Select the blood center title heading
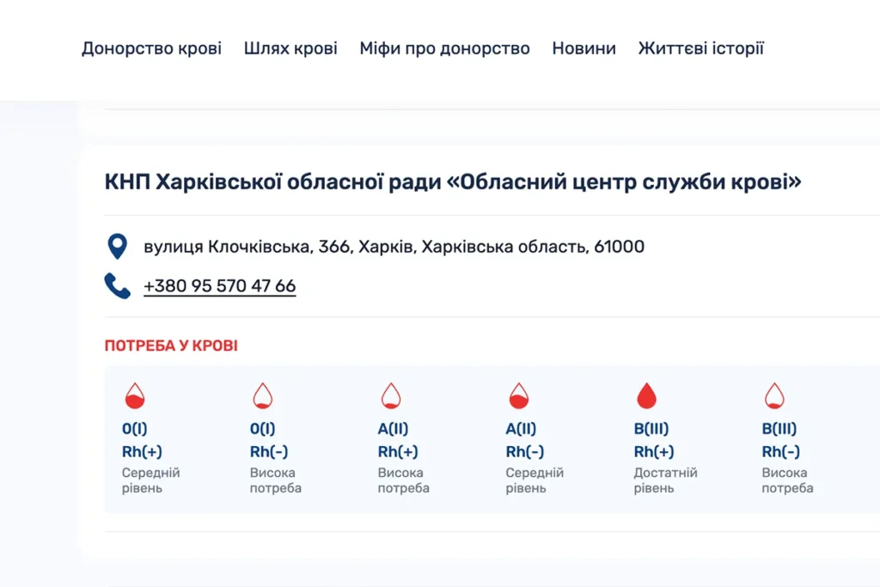 453,182
